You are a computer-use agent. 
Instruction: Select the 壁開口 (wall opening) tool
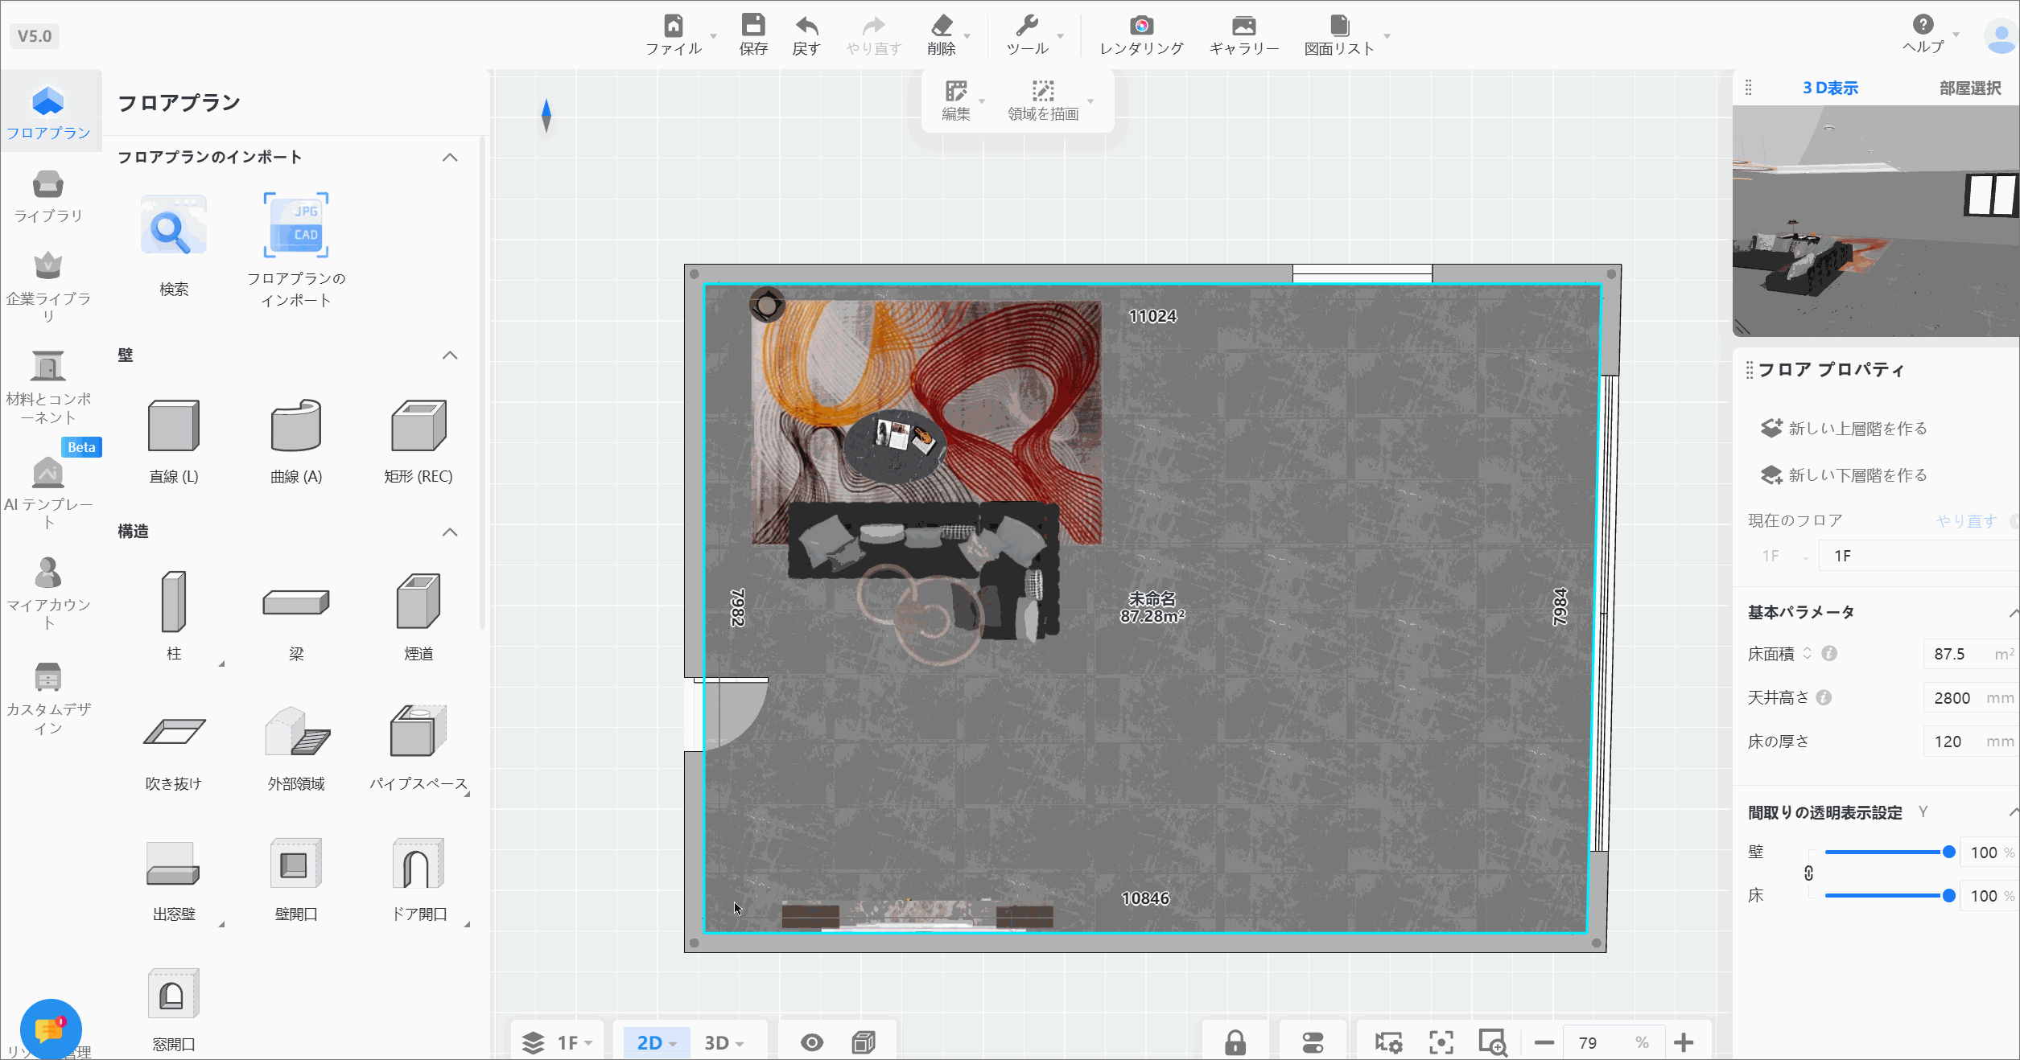pos(296,878)
